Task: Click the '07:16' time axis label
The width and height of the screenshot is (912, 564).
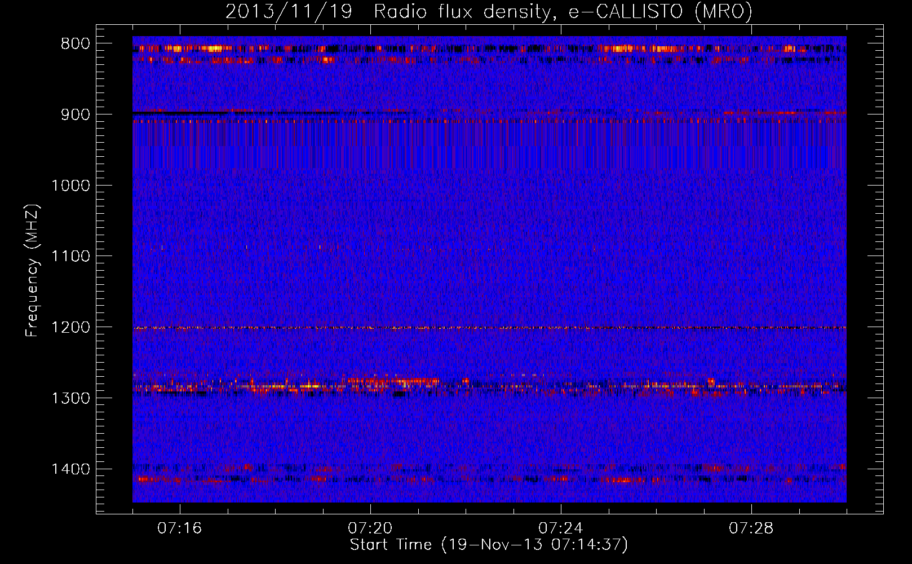Action: click(180, 528)
